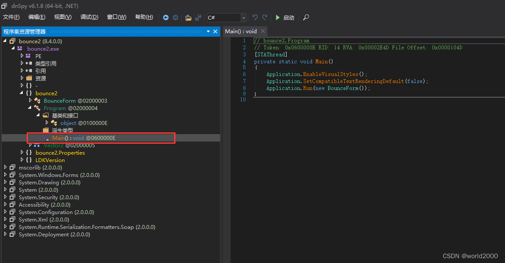The width and height of the screenshot is (505, 263).
Task: Click the undo toolbar icon
Action: pos(255,17)
